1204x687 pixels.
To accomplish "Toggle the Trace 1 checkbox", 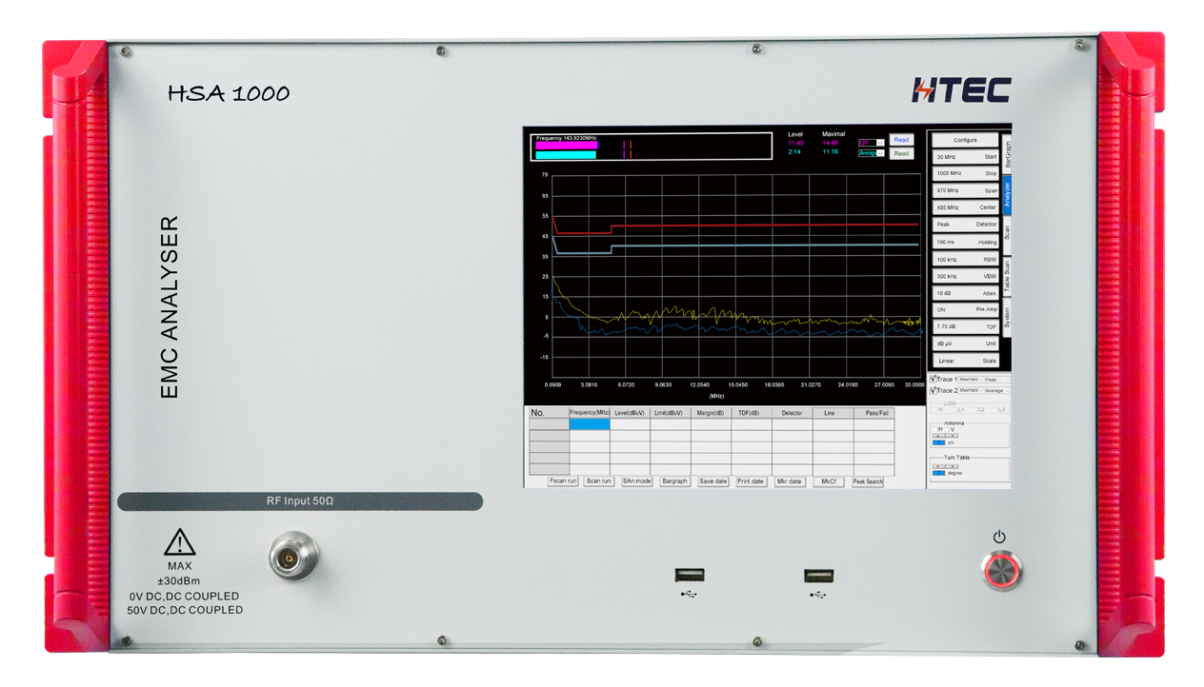I will coord(933,379).
